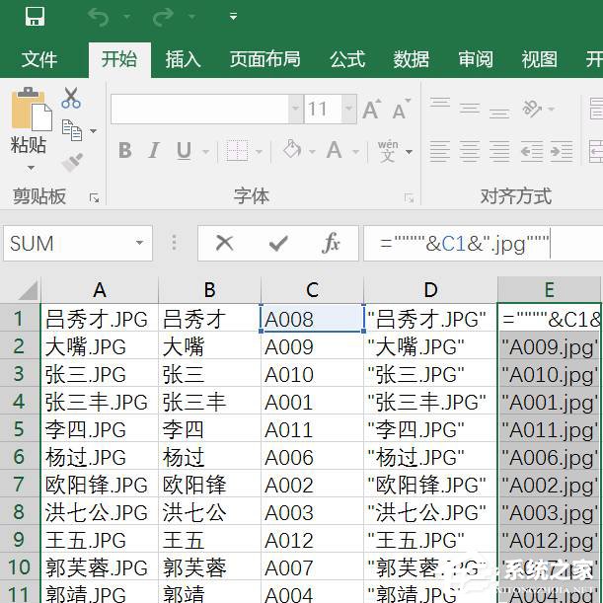Switch to the 审阅 ribbon tab
The image size is (603, 603).
click(x=476, y=59)
